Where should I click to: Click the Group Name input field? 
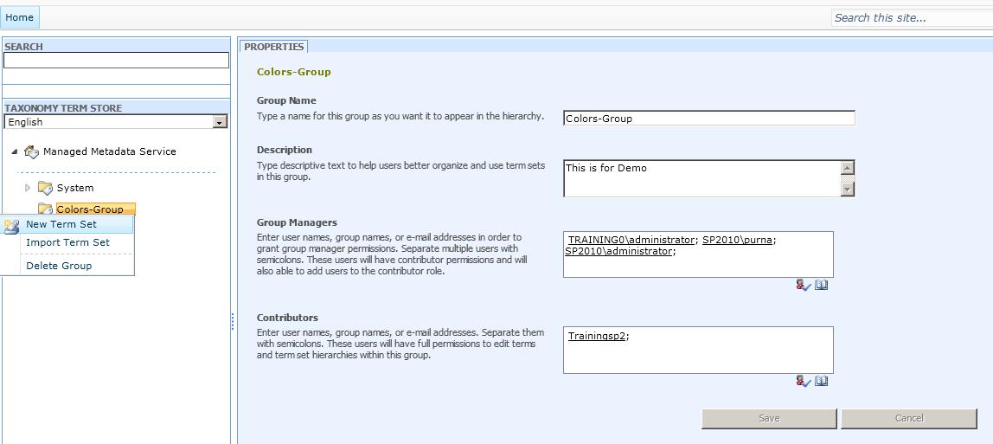pyautogui.click(x=708, y=119)
